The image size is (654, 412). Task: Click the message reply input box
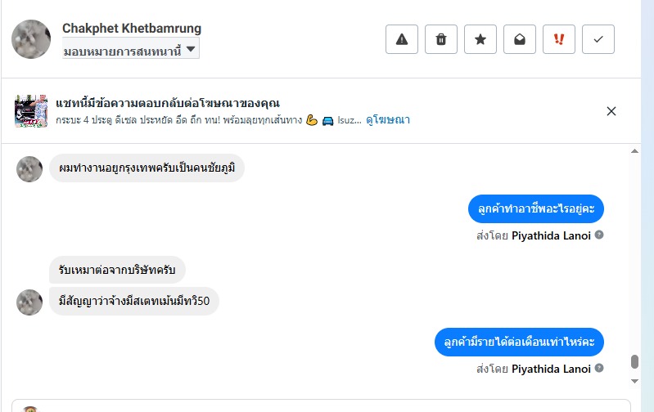click(x=327, y=405)
